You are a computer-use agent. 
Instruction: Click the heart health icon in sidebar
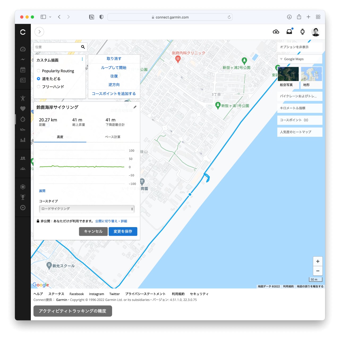[x=23, y=109]
